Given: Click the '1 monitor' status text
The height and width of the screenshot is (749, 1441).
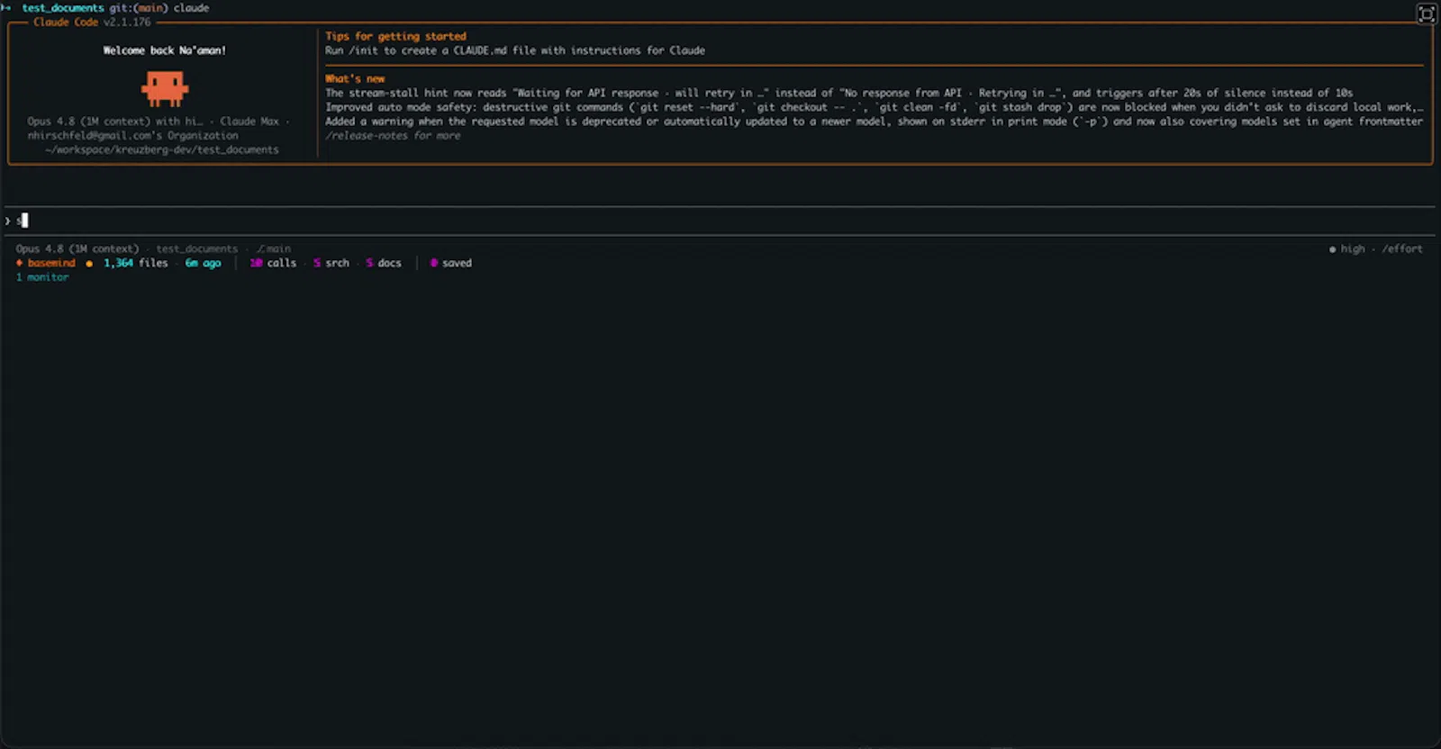Looking at the screenshot, I should pos(42,277).
